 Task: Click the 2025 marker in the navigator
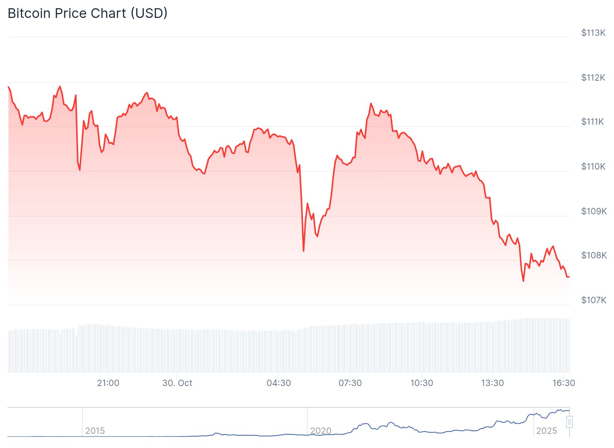546,431
